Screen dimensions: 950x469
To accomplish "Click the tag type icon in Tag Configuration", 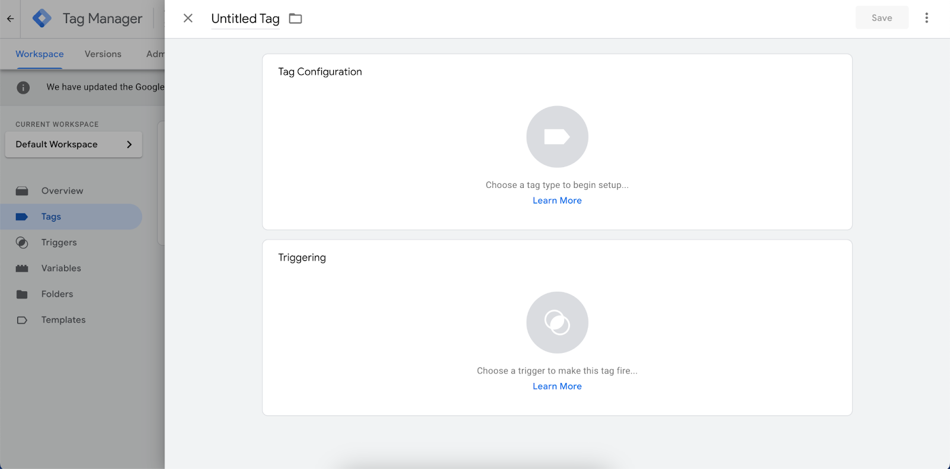I will 557,137.
